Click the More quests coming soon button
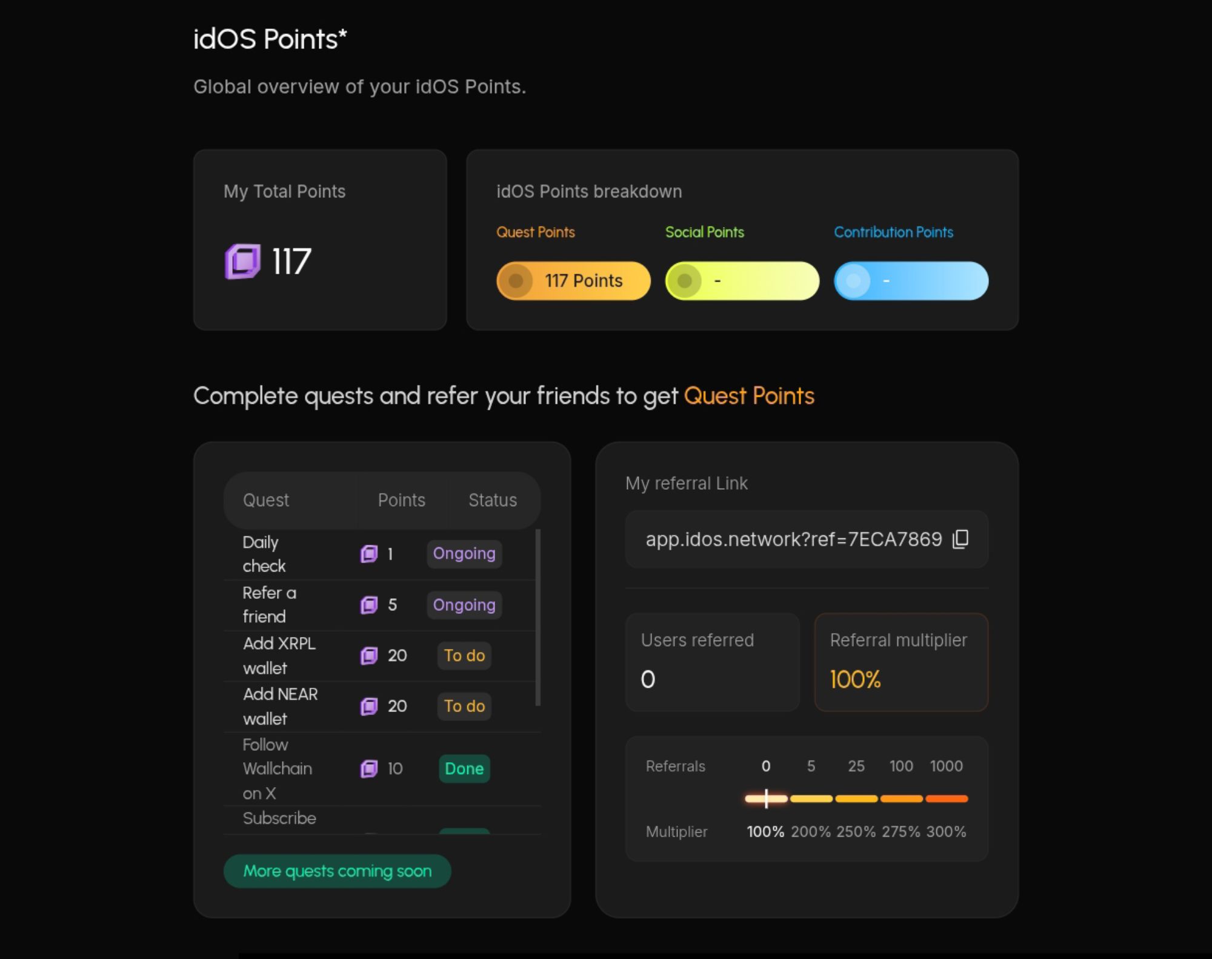 (x=337, y=871)
